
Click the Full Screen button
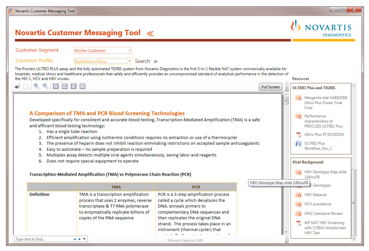pyautogui.click(x=270, y=87)
